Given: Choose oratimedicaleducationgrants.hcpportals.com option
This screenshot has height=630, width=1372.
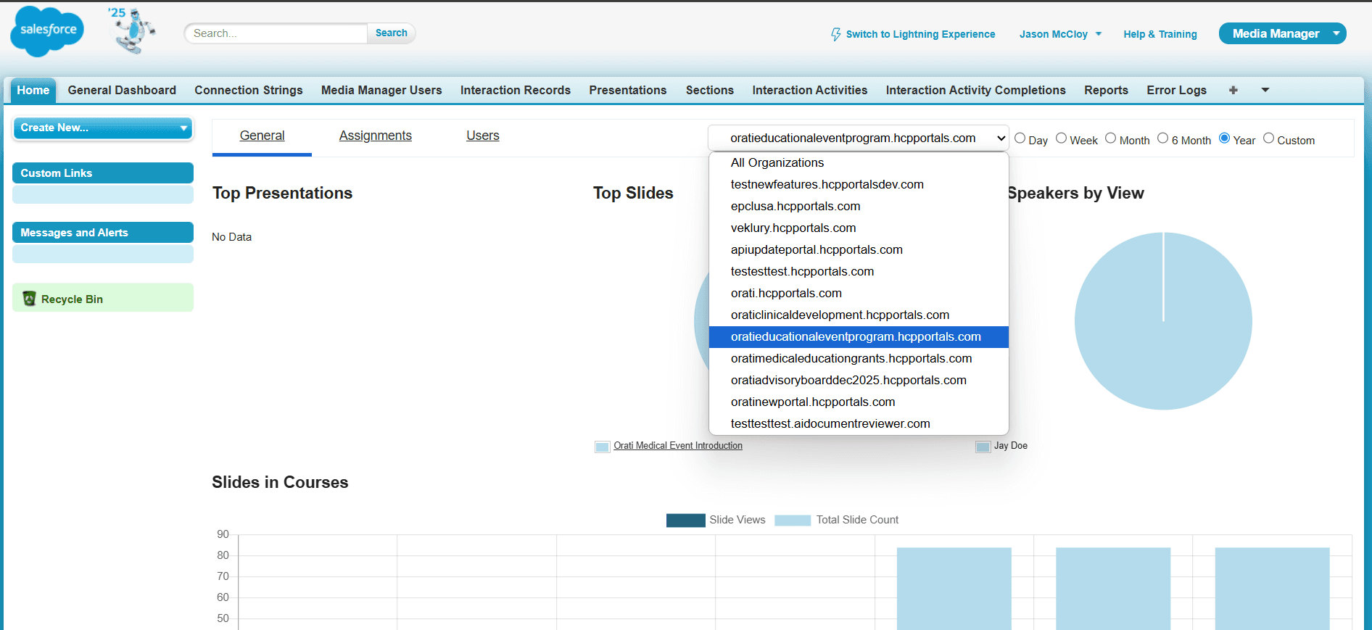Looking at the screenshot, I should (x=859, y=358).
